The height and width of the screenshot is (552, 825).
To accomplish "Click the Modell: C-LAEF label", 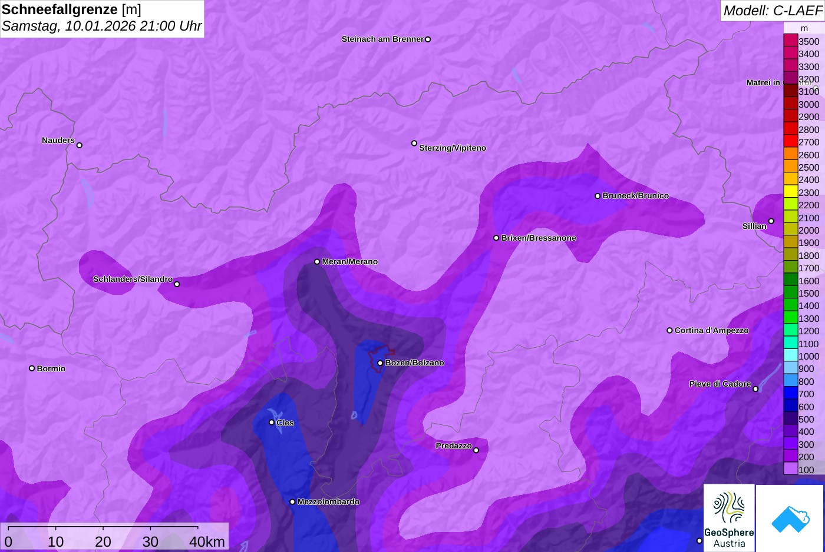I will tap(773, 10).
